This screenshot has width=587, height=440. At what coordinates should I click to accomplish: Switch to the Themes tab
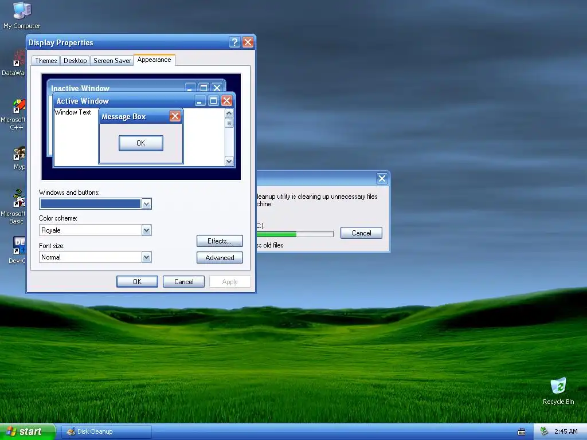46,61
